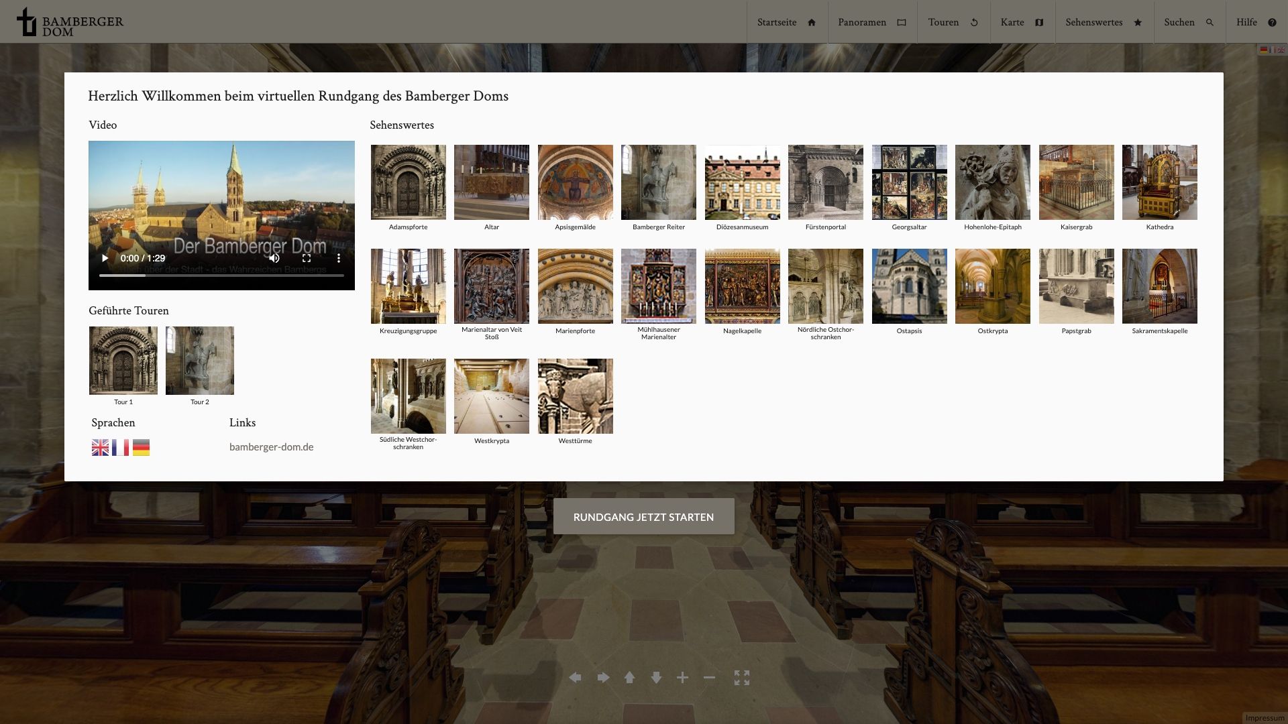Choose the German flag language
The height and width of the screenshot is (724, 1288).
(x=141, y=448)
